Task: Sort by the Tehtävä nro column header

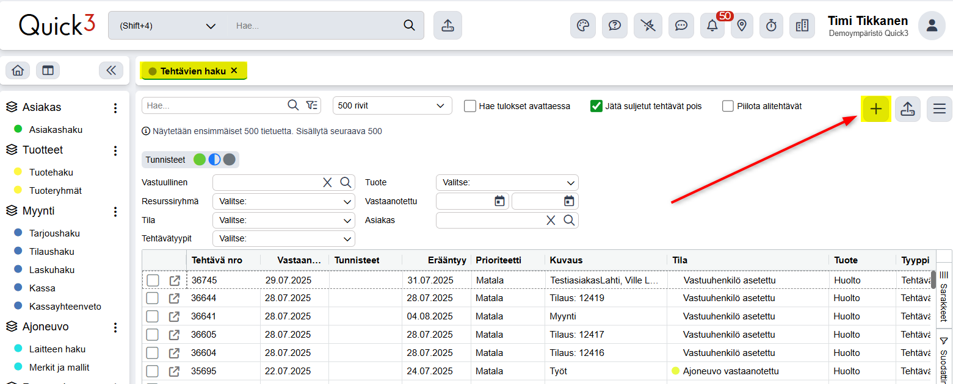Action: point(217,260)
